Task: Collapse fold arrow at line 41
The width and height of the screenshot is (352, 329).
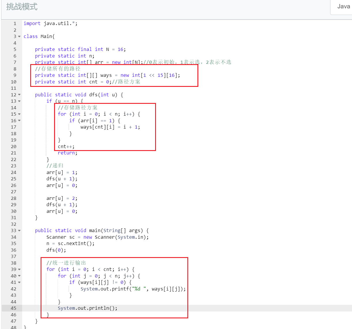Action: click(x=19, y=282)
